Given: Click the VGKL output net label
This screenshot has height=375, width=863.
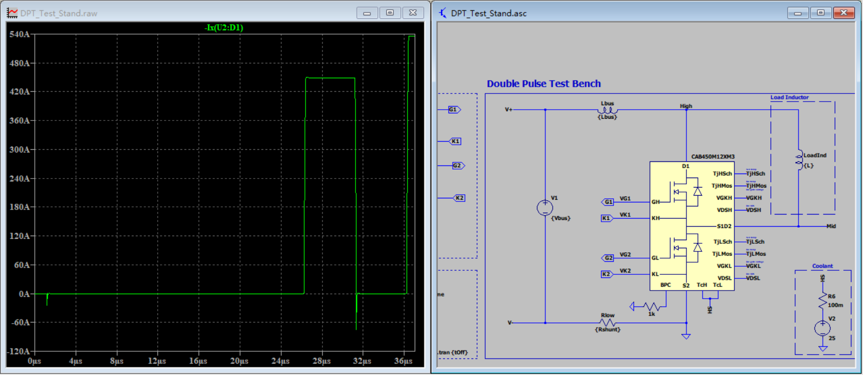Looking at the screenshot, I should click(753, 266).
